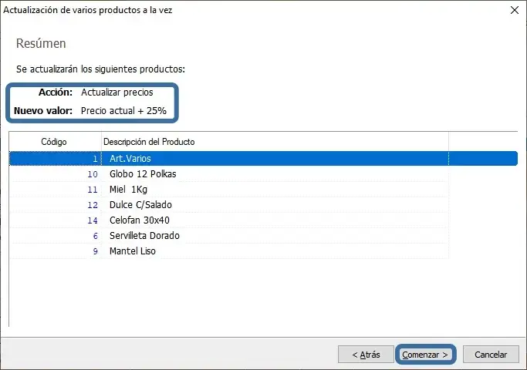527x370 pixels.
Task: Close the product update dialog
Action: 514,9
